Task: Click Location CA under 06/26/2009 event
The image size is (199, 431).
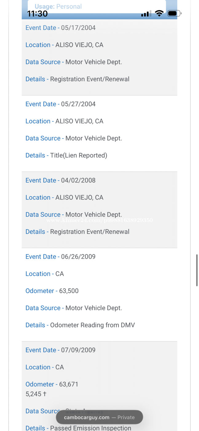Action: [45, 274]
